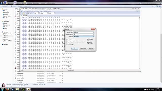Screen dimensions: 162x91
Task: Open the Extras menu in HxD
Action: pyautogui.click(x=45, y=11)
